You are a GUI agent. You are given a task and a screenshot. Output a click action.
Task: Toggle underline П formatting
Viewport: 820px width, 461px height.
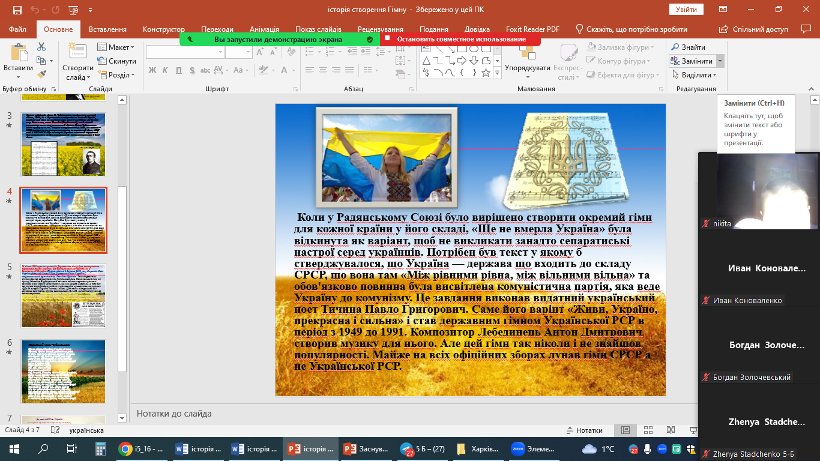[179, 70]
